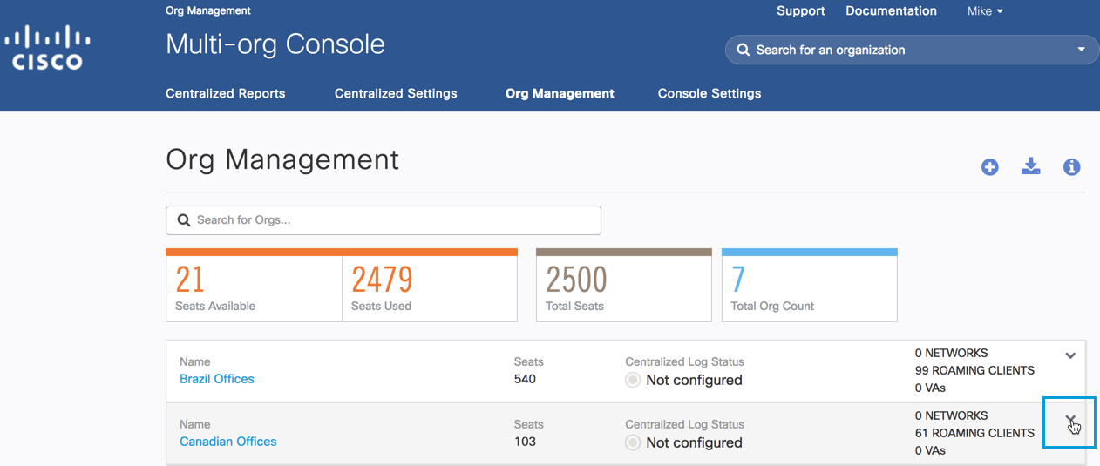
Task: Open organization search dropdown arrow
Action: (1082, 50)
